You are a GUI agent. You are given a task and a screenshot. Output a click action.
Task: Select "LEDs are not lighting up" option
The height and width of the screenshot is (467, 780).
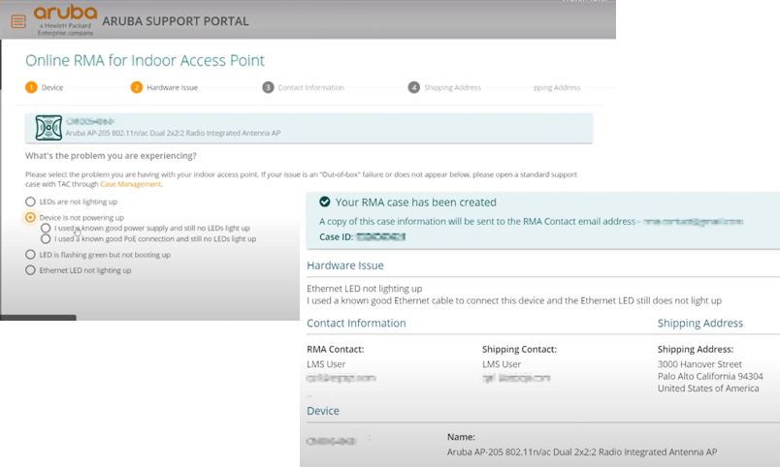(x=31, y=201)
